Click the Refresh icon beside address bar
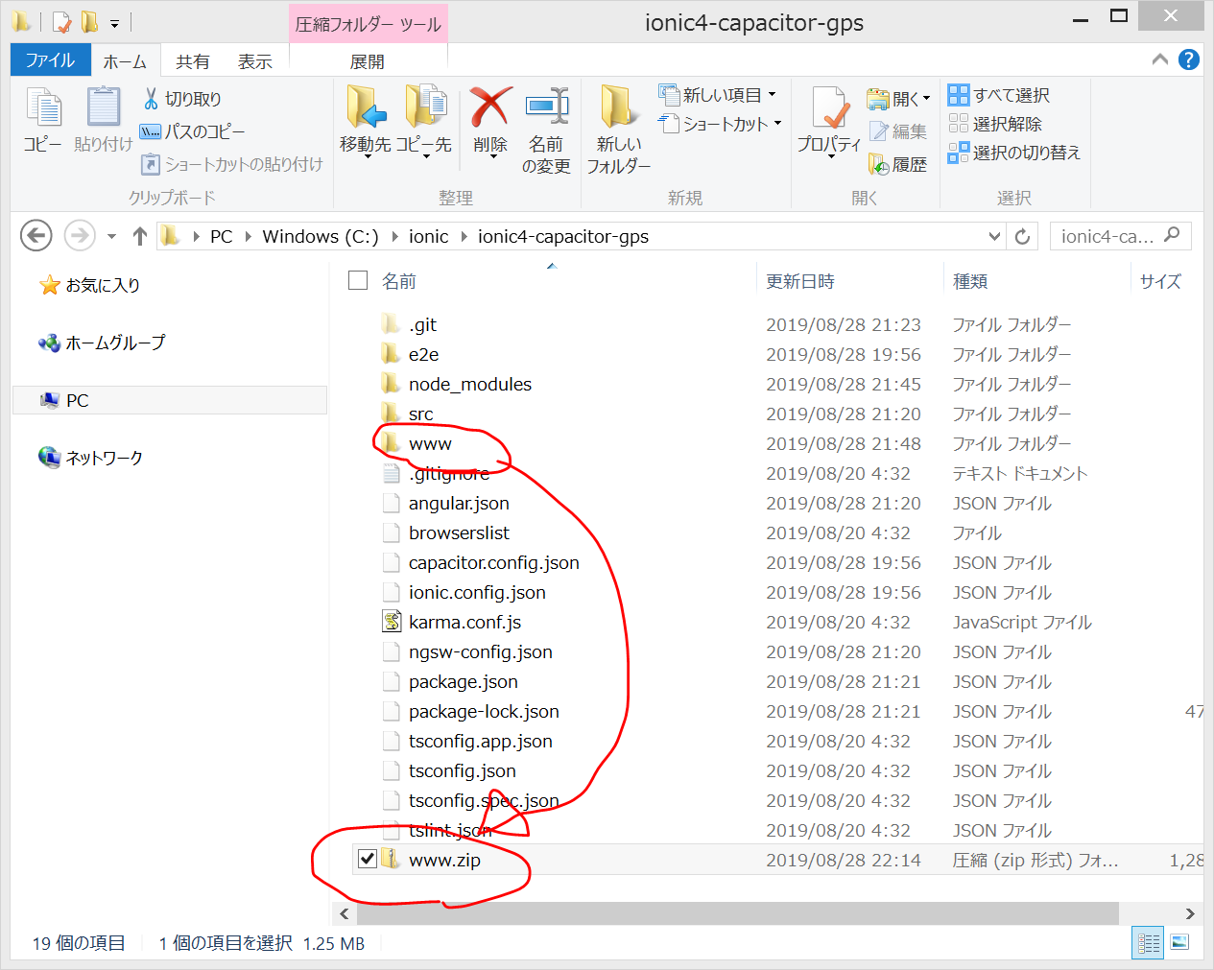Viewport: 1214px width, 970px height. 1022,236
